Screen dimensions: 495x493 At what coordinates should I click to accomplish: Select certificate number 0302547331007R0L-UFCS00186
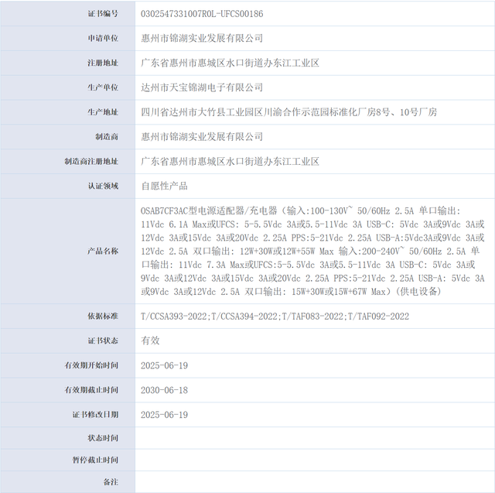tap(202, 14)
